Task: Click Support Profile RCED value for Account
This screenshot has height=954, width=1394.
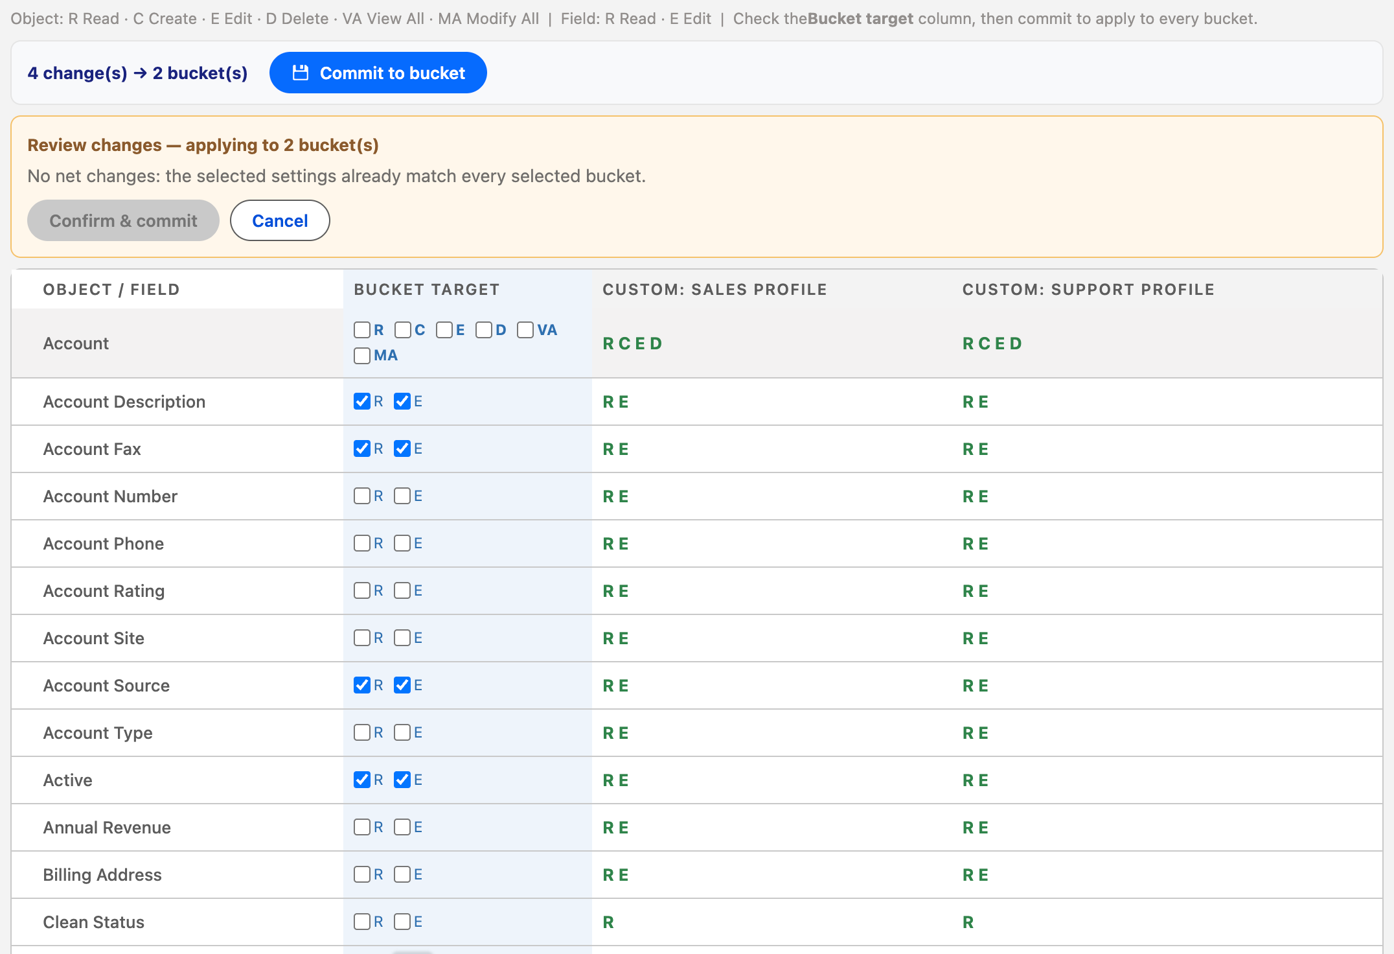Action: [992, 343]
